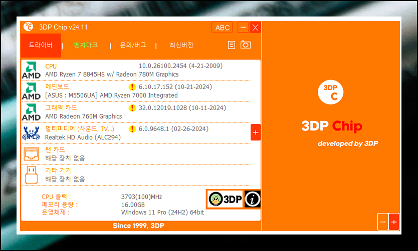Viewport: 418px width, 251px height.
Task: Click Realtek HD Audio (ALC294) text
Action: click(83, 137)
